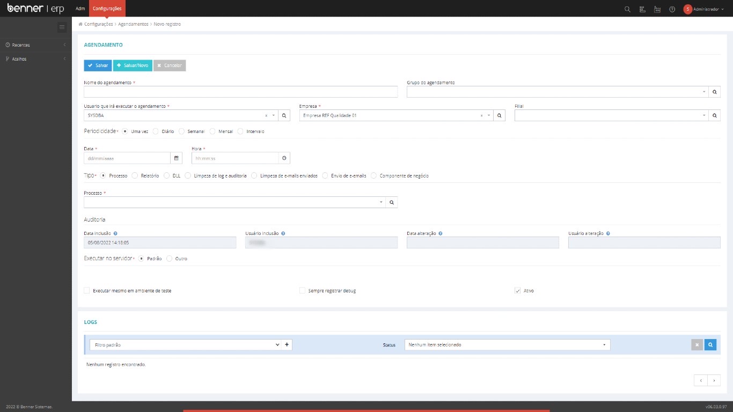
Task: Open the Status Nenhum item selecionado dropdown
Action: click(x=507, y=345)
